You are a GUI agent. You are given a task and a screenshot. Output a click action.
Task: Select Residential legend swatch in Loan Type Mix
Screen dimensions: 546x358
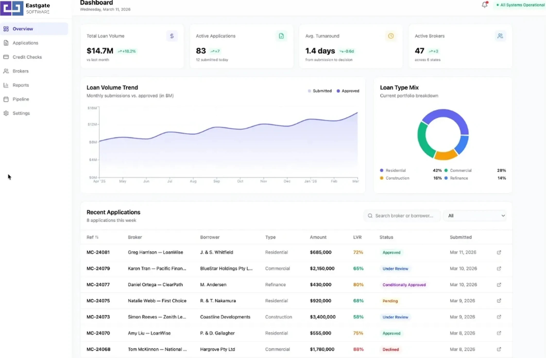[x=382, y=171]
